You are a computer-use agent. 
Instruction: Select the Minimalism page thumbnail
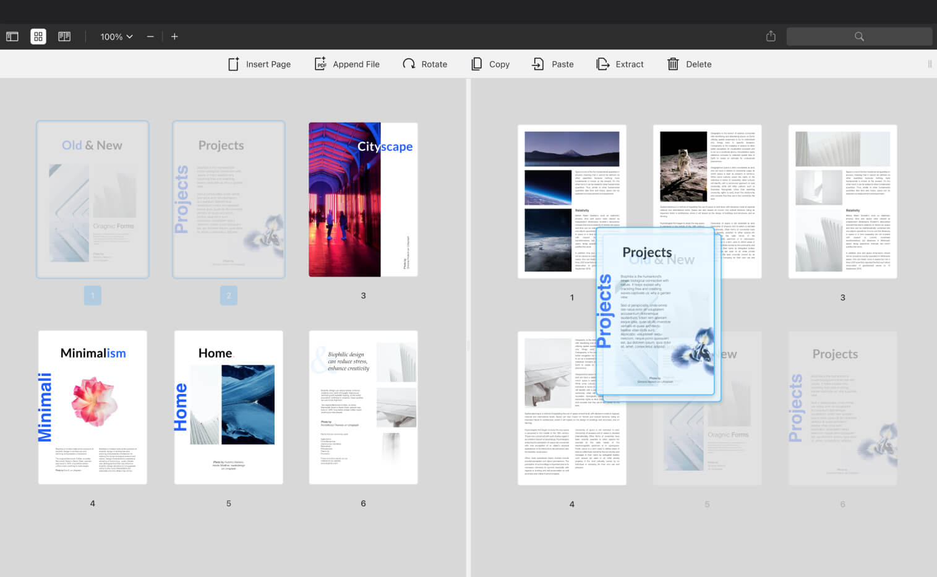point(93,407)
